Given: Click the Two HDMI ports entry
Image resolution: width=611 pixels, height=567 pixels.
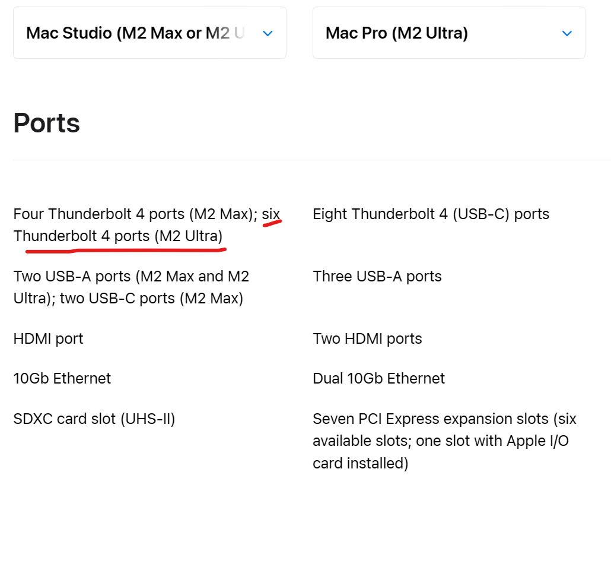Looking at the screenshot, I should click(x=367, y=339).
